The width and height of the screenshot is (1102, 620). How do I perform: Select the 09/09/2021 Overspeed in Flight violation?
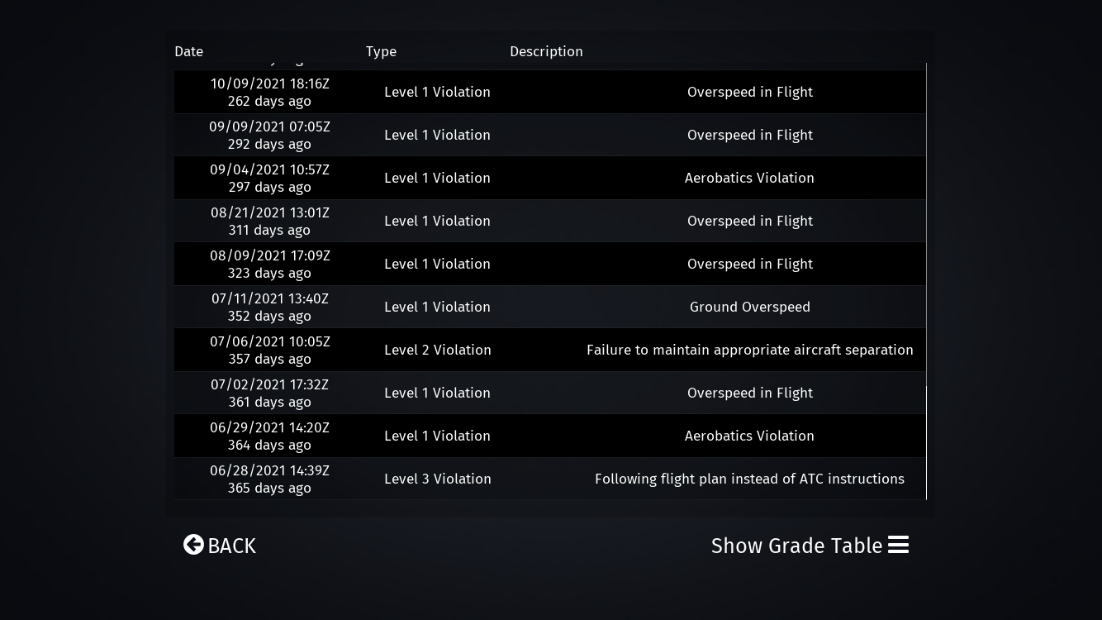549,135
